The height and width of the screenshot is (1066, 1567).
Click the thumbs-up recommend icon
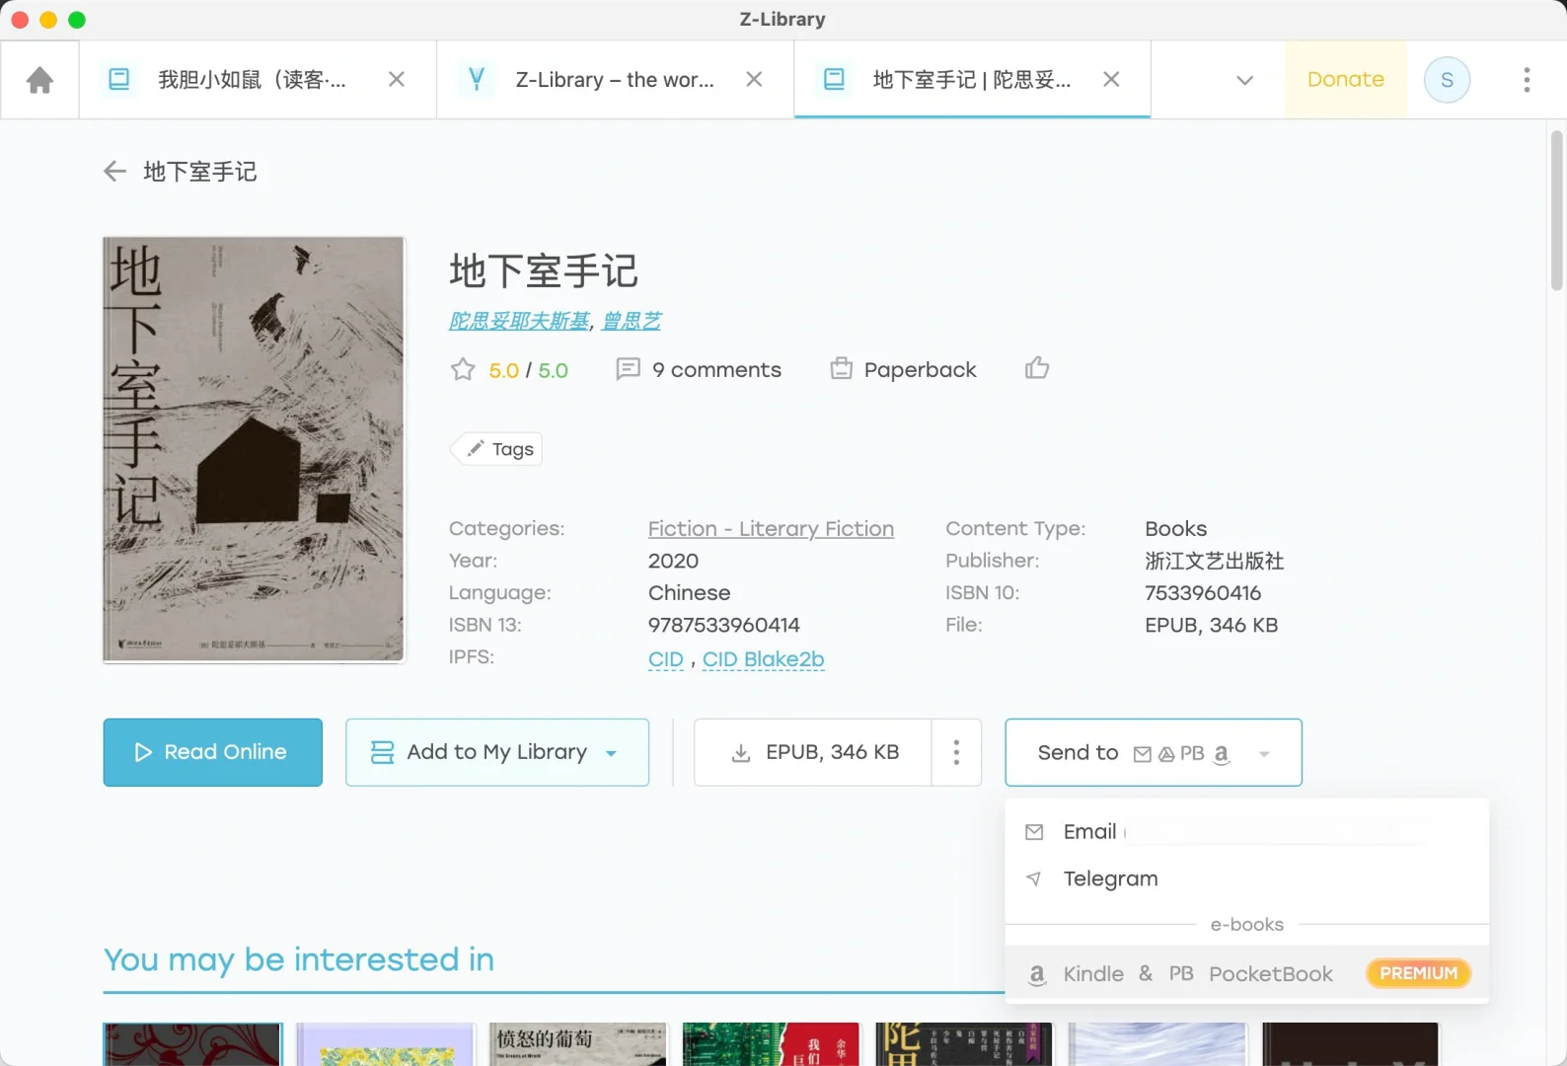1037,368
